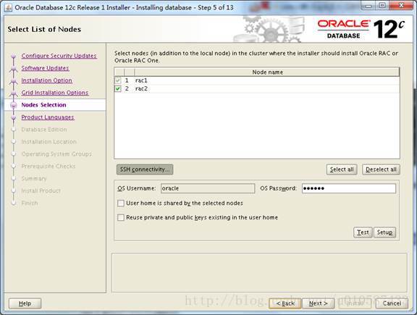Click the row number 1 cell
Image resolution: width=417 pixels, height=315 pixels.
click(x=127, y=80)
